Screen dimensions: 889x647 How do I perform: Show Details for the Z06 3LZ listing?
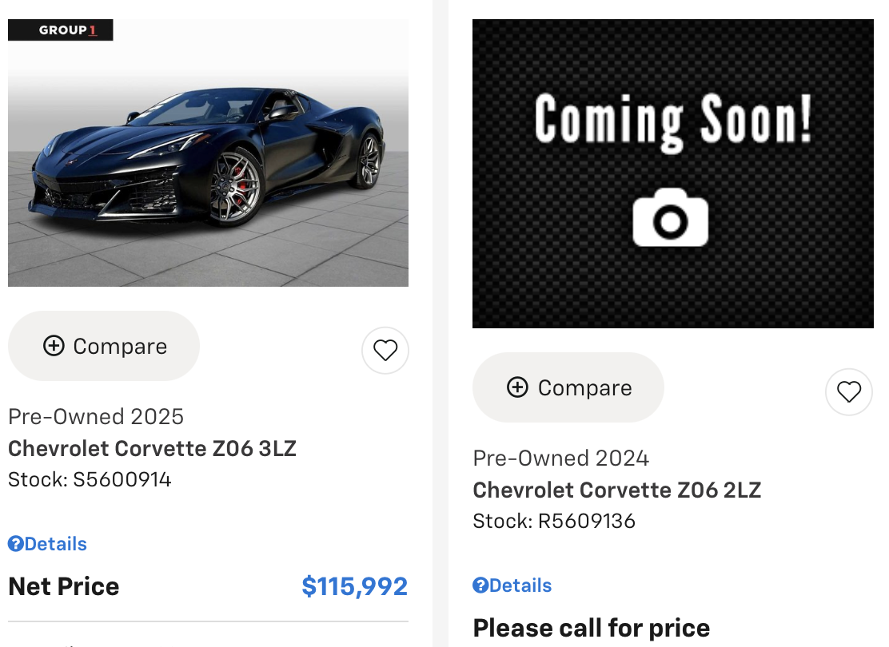55,544
